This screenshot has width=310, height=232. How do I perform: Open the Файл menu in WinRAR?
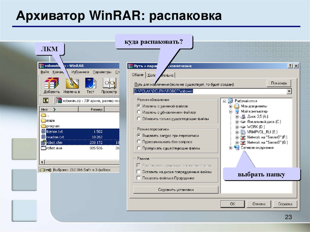(x=45, y=72)
